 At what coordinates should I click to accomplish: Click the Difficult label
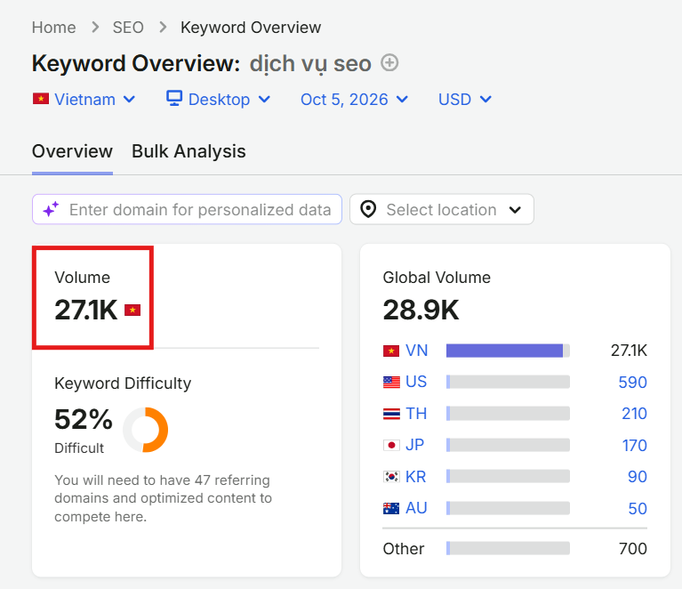pos(79,448)
